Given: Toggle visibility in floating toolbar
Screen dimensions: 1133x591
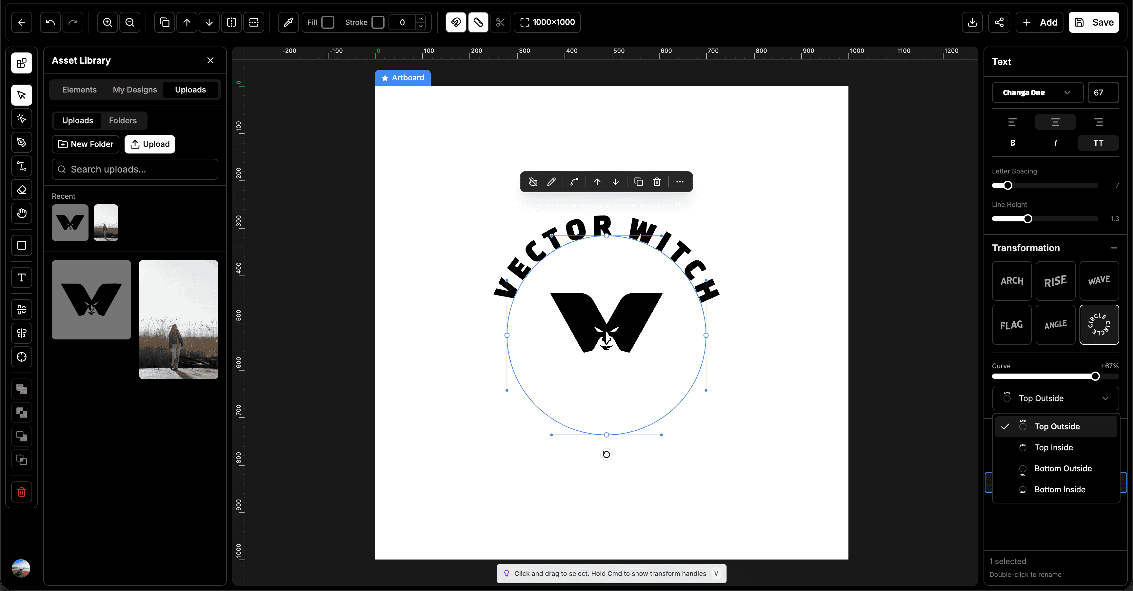Looking at the screenshot, I should tap(533, 182).
